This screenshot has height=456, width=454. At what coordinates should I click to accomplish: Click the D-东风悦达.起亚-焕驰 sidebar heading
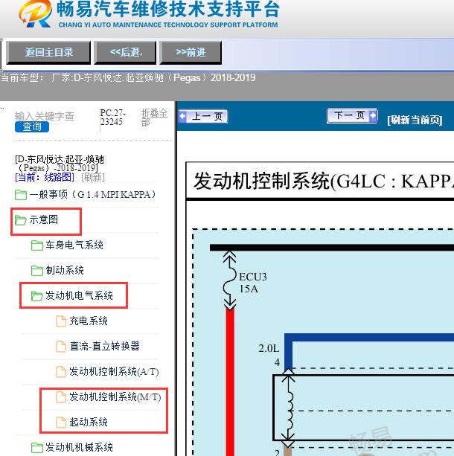[60, 164]
